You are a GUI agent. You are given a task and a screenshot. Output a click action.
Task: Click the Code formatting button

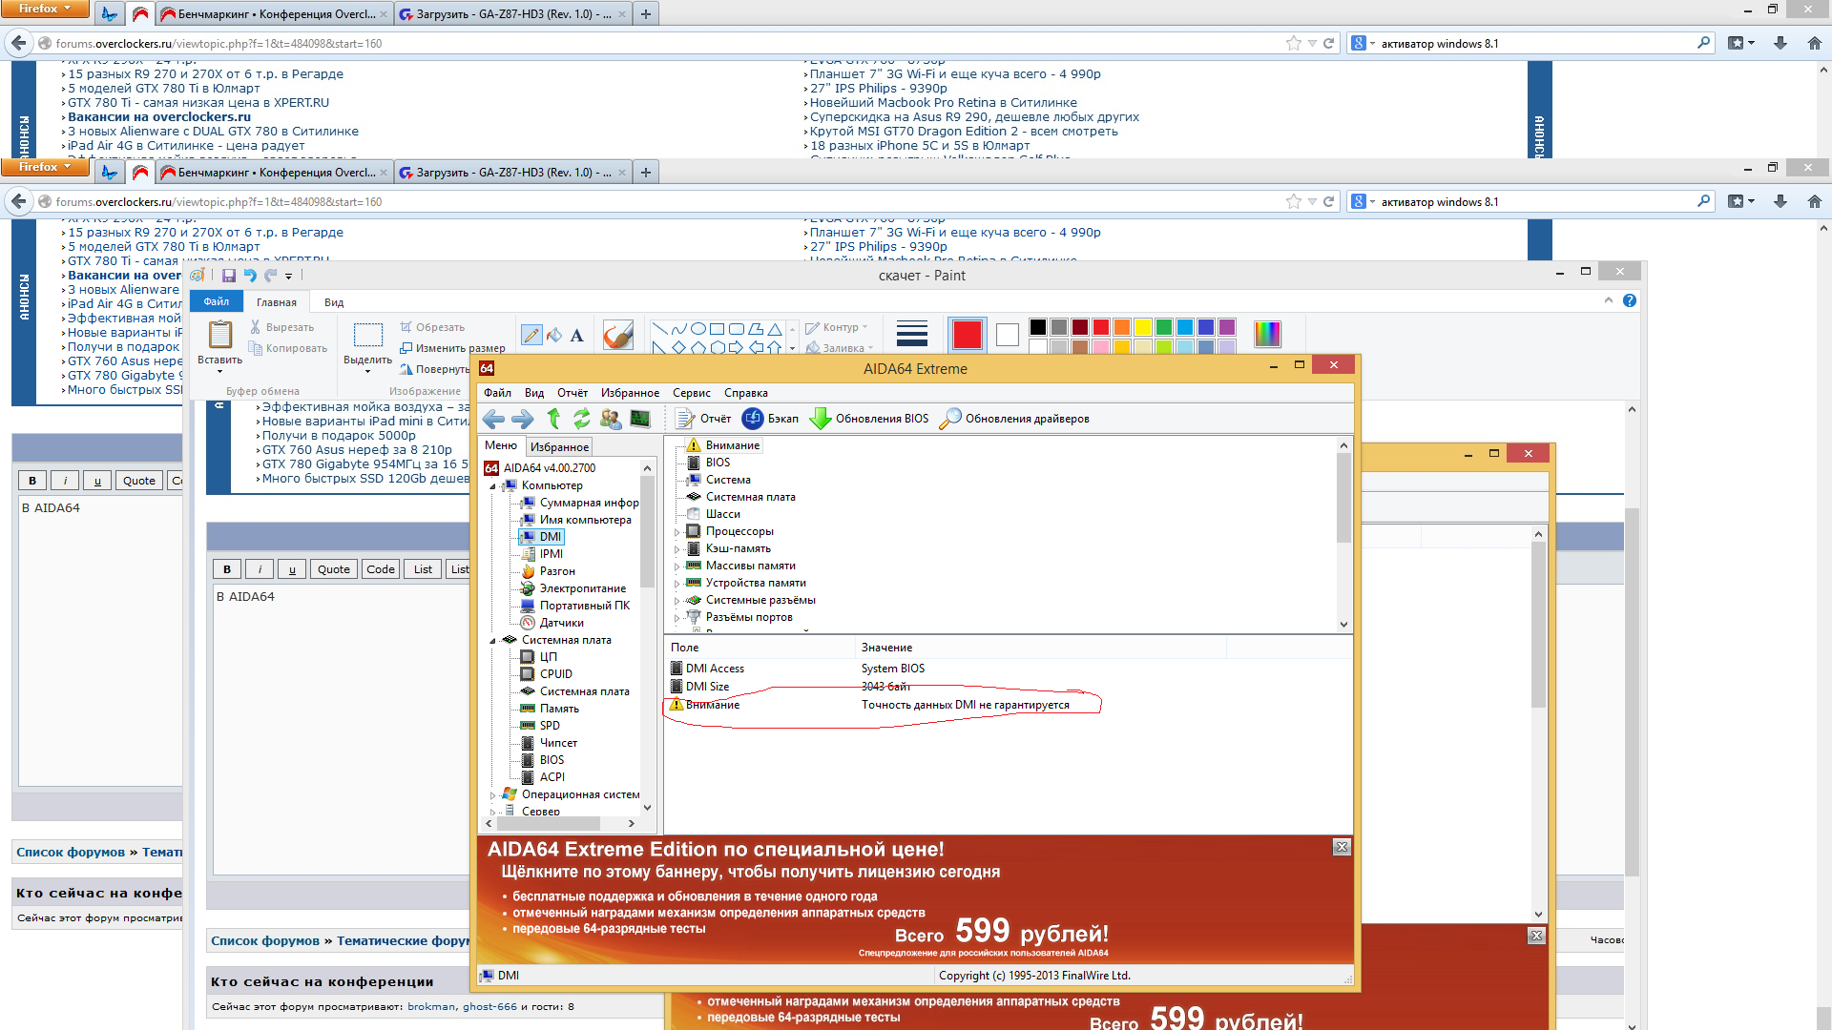coord(380,569)
